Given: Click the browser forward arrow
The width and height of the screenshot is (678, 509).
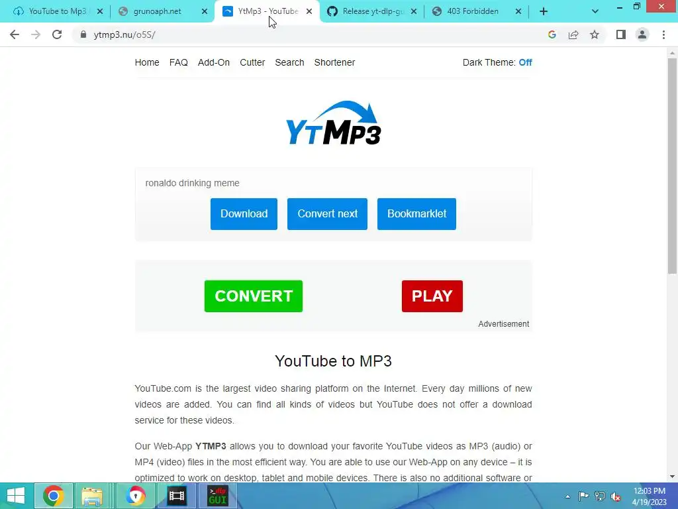Looking at the screenshot, I should point(36,34).
